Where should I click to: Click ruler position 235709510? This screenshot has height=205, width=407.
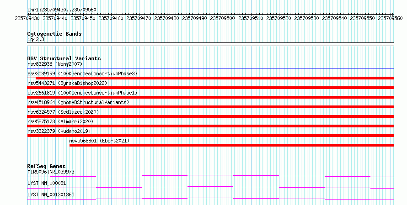point(251,18)
